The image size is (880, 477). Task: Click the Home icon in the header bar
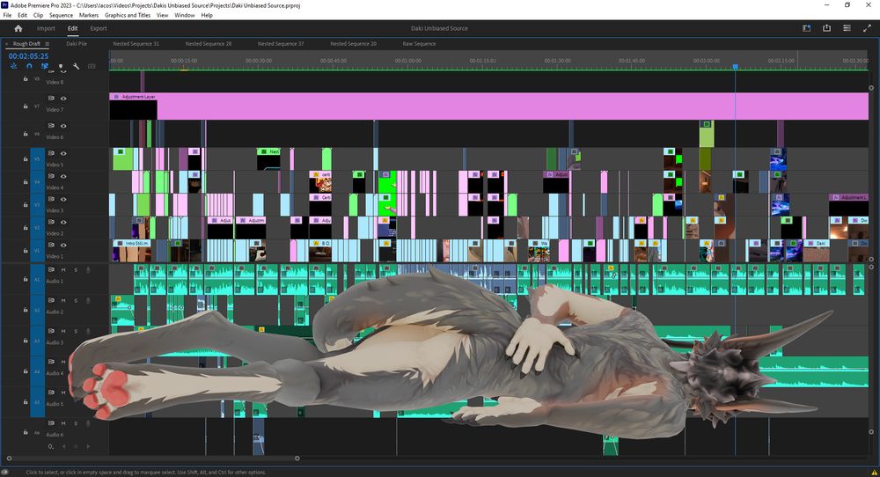(x=18, y=28)
